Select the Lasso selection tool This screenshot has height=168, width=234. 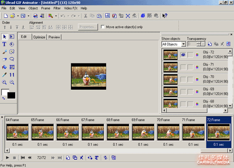coord(12,59)
